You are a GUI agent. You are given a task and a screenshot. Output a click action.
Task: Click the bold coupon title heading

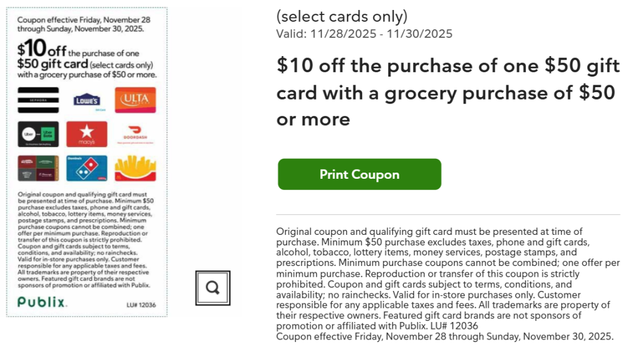pos(447,92)
